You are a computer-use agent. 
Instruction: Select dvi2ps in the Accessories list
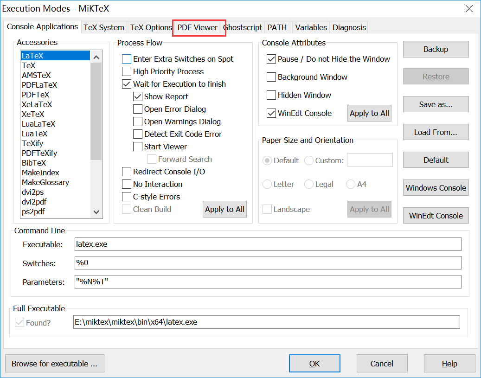tap(55, 192)
